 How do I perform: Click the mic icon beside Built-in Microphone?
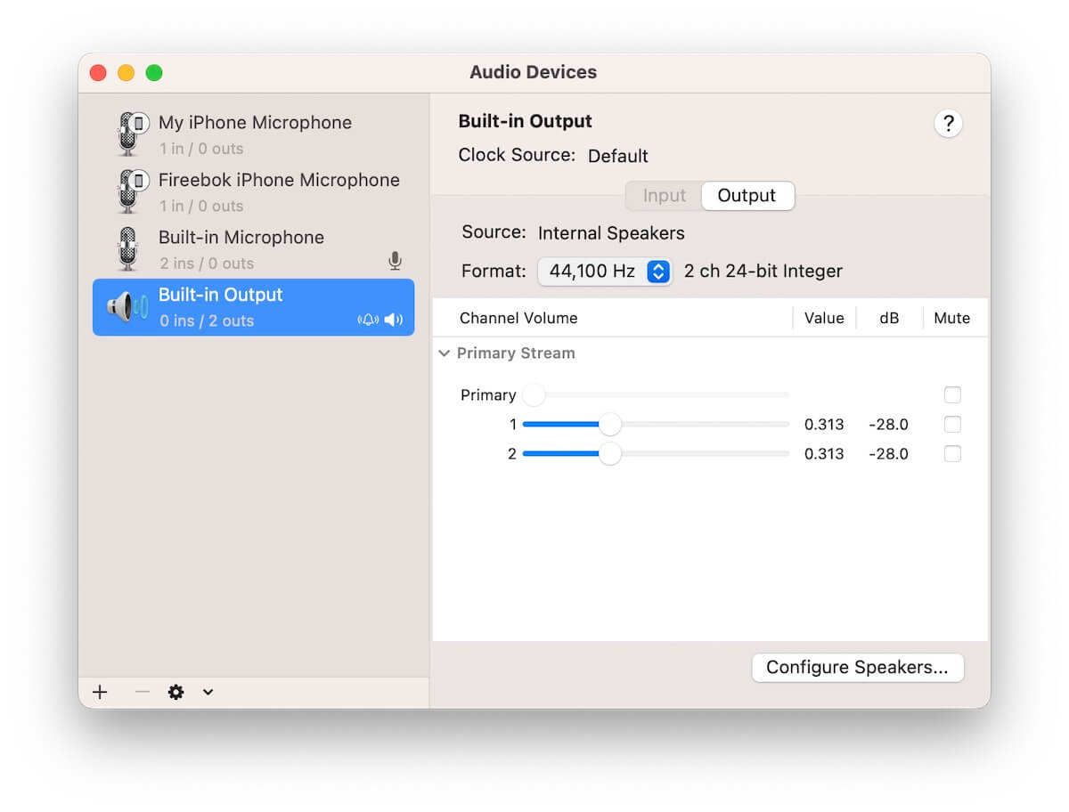click(x=395, y=261)
